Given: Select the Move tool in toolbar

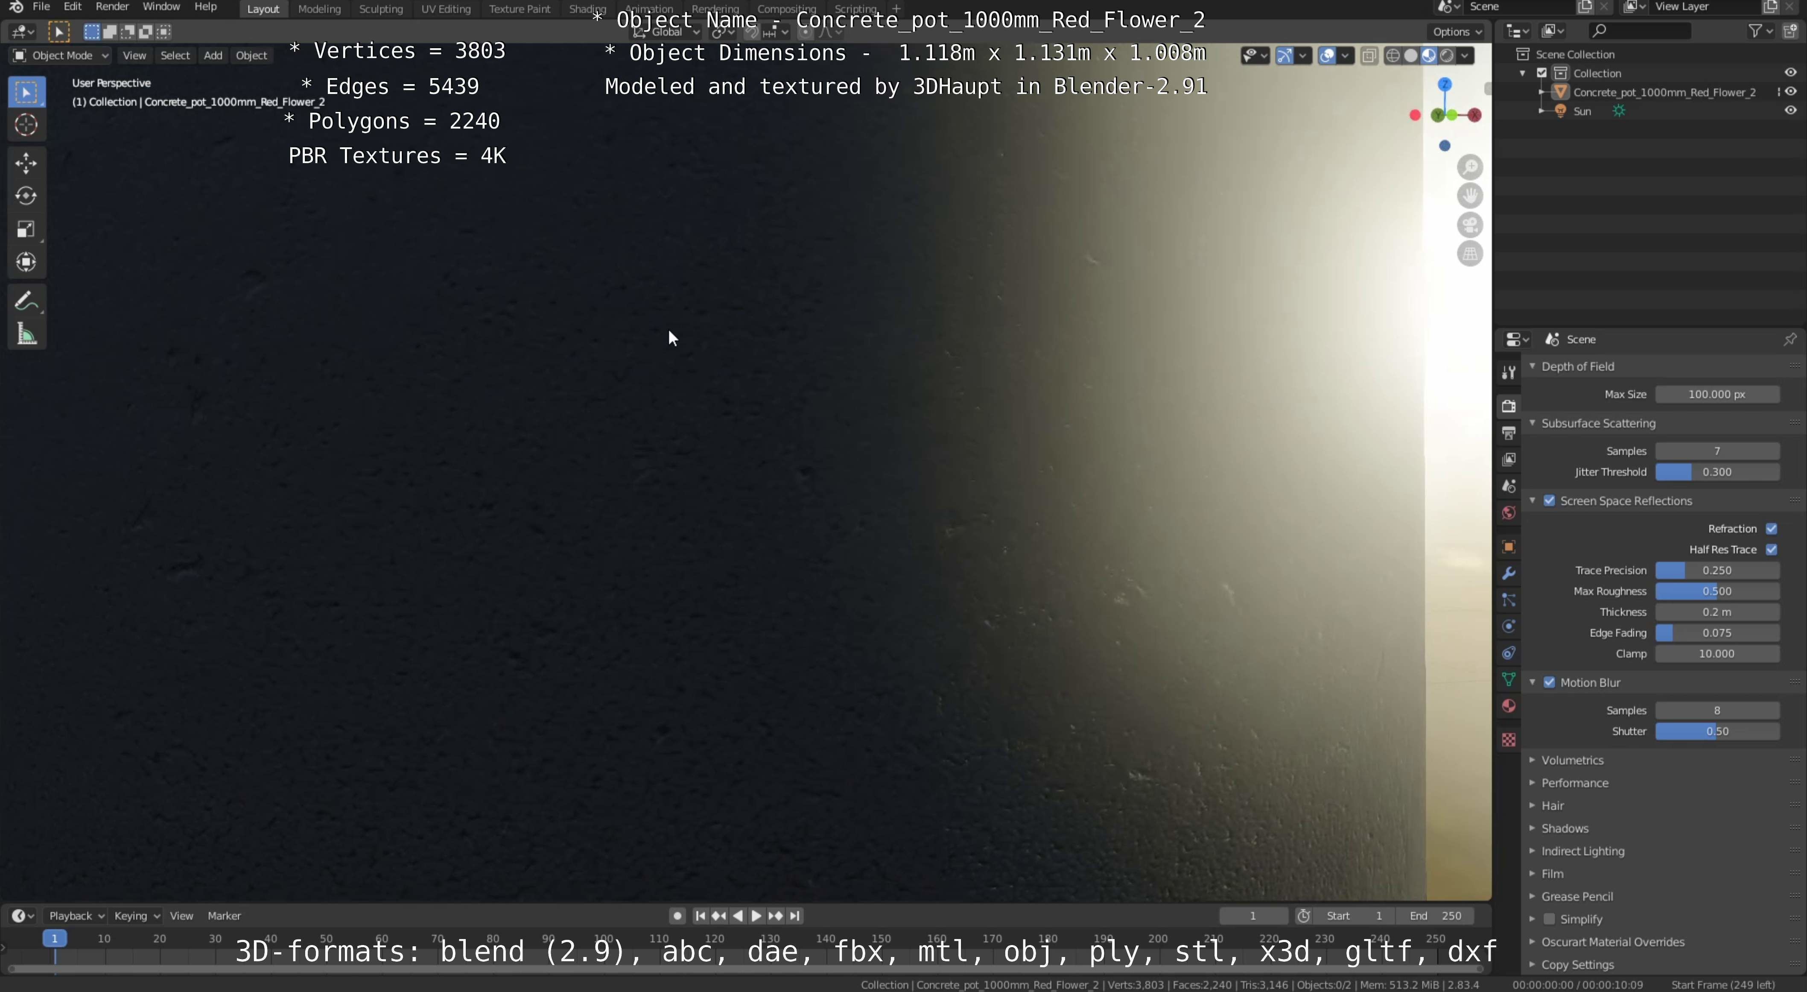Looking at the screenshot, I should [x=26, y=163].
